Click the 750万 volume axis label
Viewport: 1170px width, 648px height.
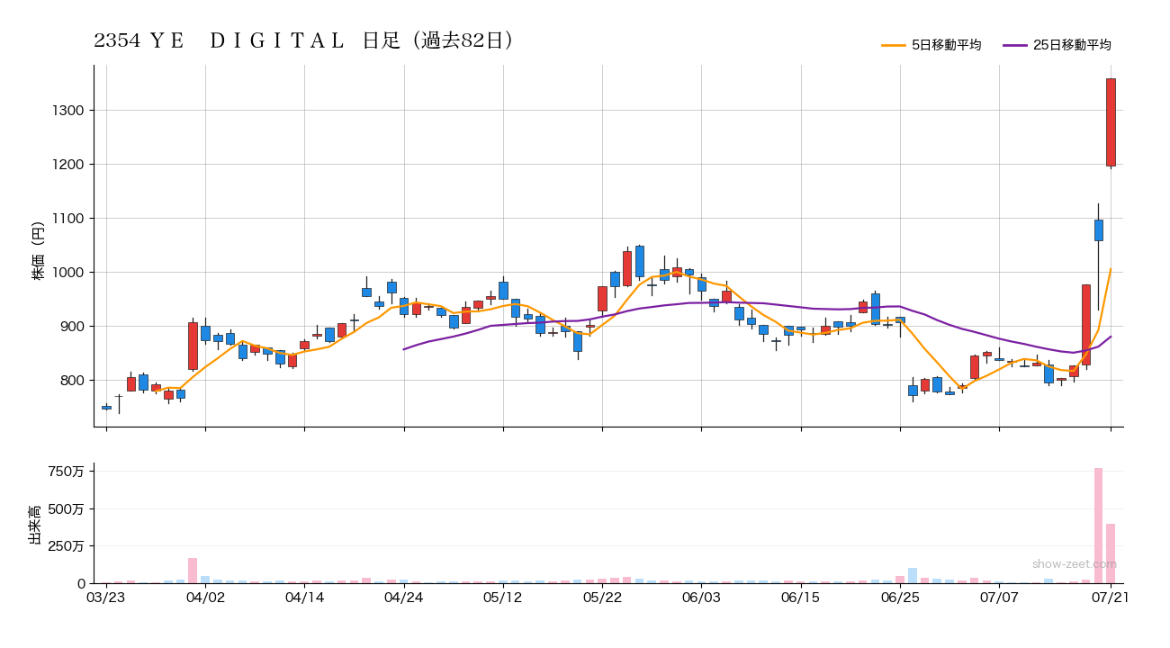pyautogui.click(x=66, y=472)
